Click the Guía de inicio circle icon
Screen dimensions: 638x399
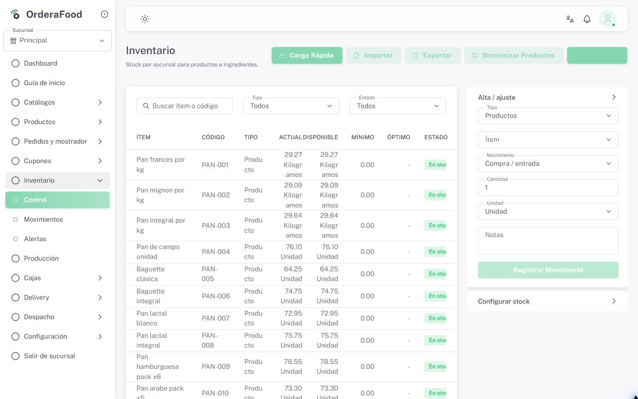(16, 83)
